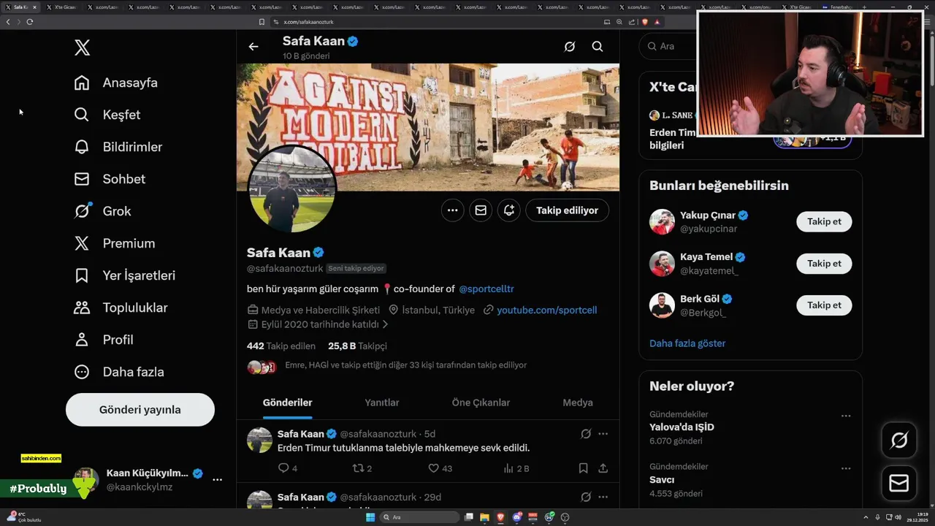Image resolution: width=935 pixels, height=526 pixels.
Task: Click the Ara search field
Action: click(668, 46)
